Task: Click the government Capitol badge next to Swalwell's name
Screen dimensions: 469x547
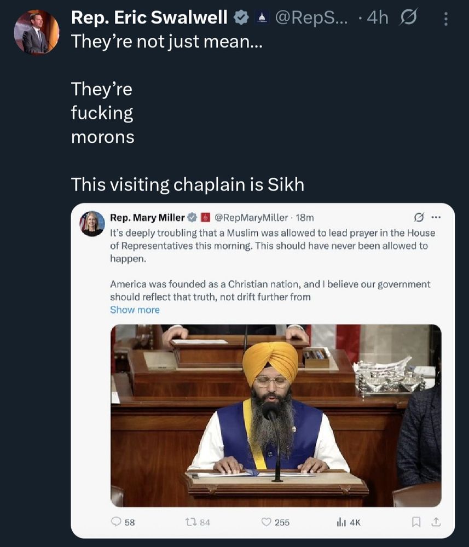Action: coord(262,18)
